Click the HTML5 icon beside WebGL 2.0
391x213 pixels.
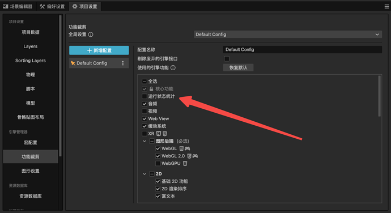[189, 156]
